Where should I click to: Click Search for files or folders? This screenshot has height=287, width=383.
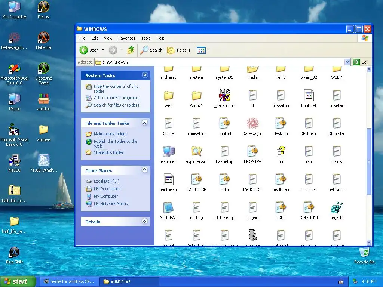[117, 105]
